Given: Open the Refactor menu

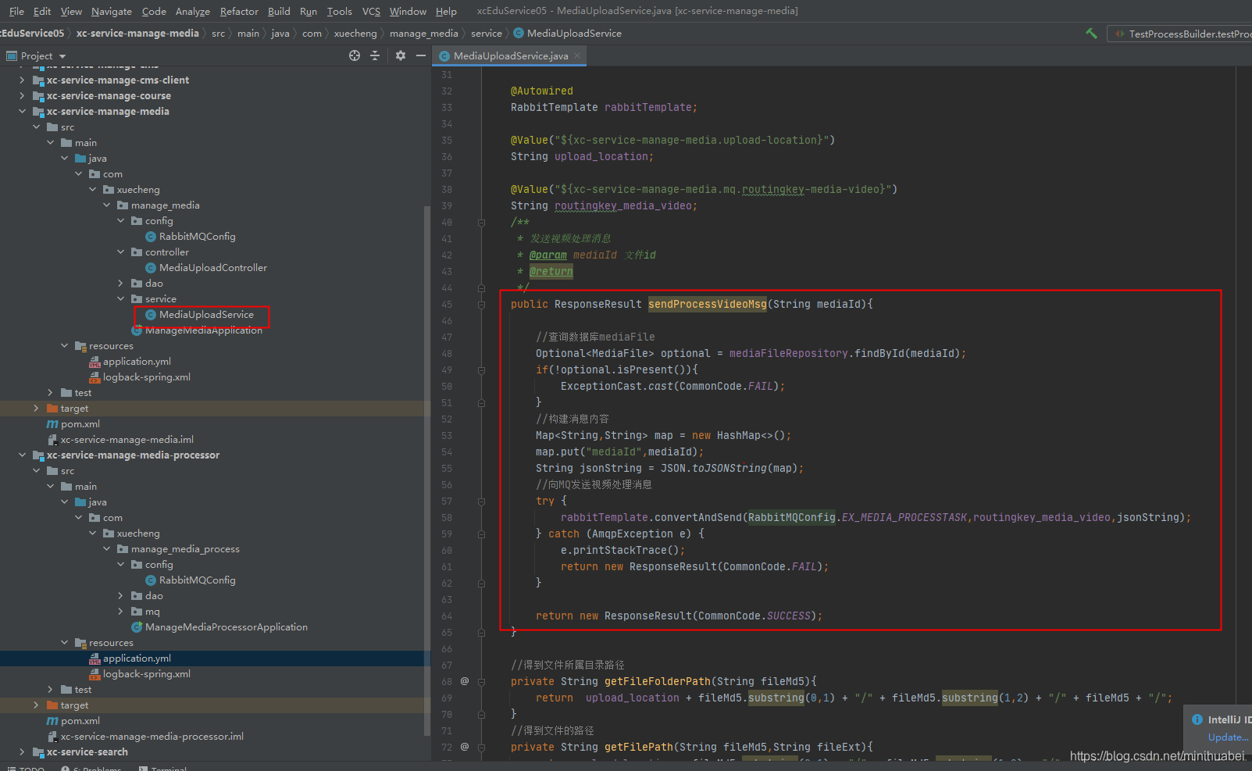Looking at the screenshot, I should click(x=239, y=11).
